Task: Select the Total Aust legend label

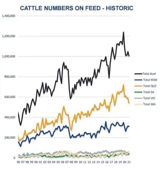Action: click(149, 74)
